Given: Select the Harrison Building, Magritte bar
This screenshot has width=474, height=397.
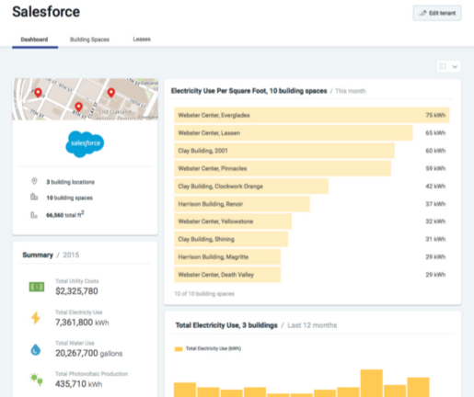Looking at the screenshot, I should [x=227, y=257].
